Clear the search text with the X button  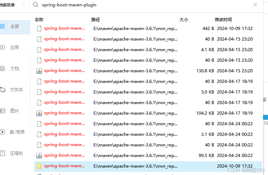[x=255, y=5]
